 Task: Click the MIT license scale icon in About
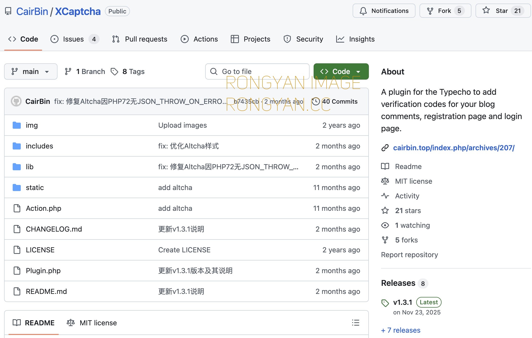(385, 181)
